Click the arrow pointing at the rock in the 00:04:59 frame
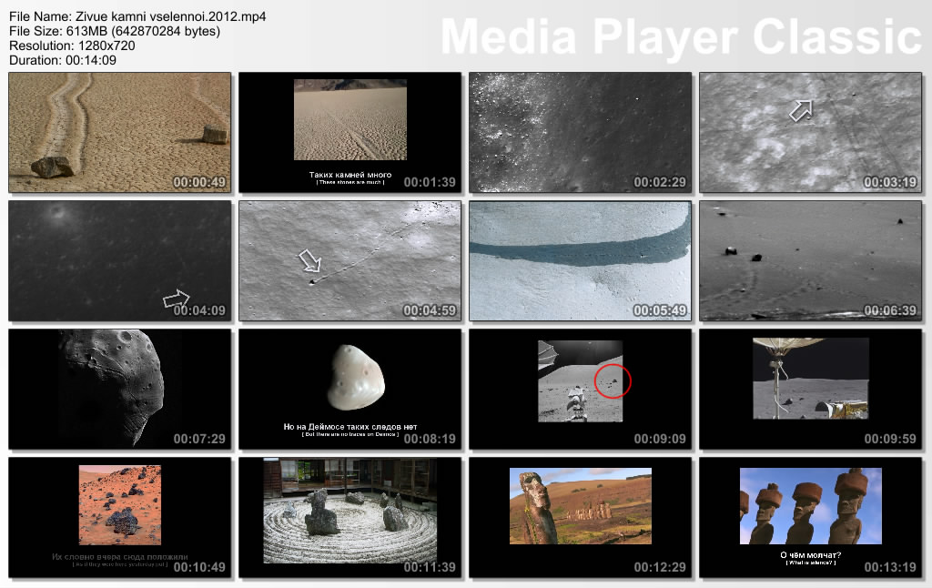 pos(310,262)
